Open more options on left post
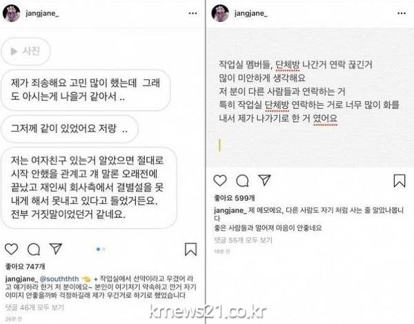This screenshot has height=324, width=414. (x=193, y=13)
